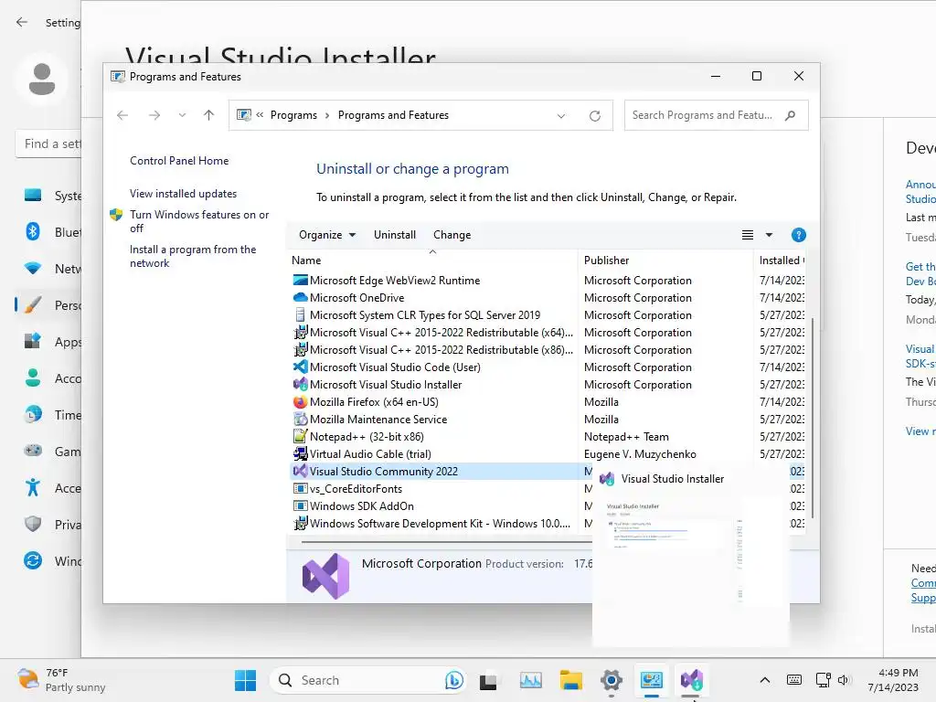Select Virtual Audio Cable (trial) icon
Viewport: 936px width, 702px height.
coord(300,453)
